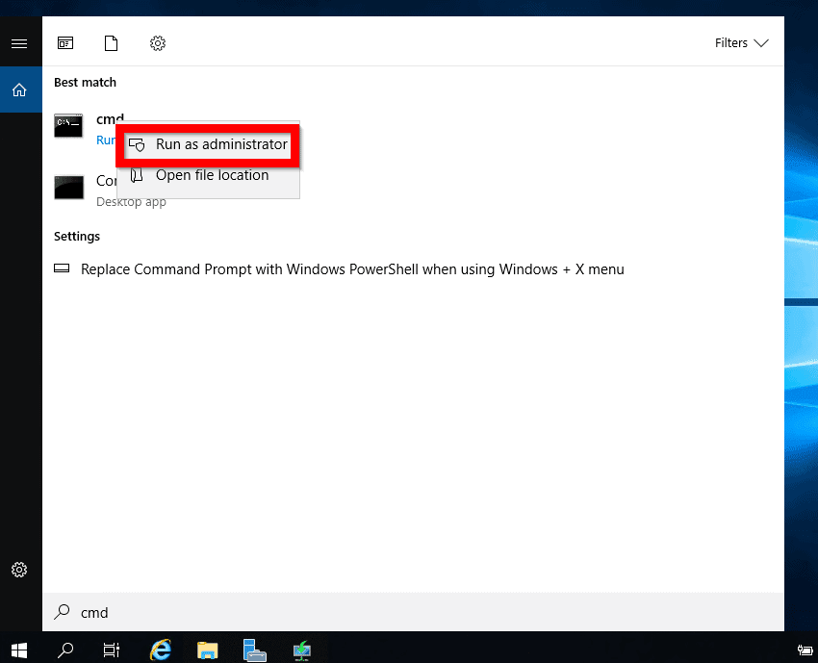Filter results by Apps icon
Image resolution: width=818 pixels, height=663 pixels.
tap(65, 42)
